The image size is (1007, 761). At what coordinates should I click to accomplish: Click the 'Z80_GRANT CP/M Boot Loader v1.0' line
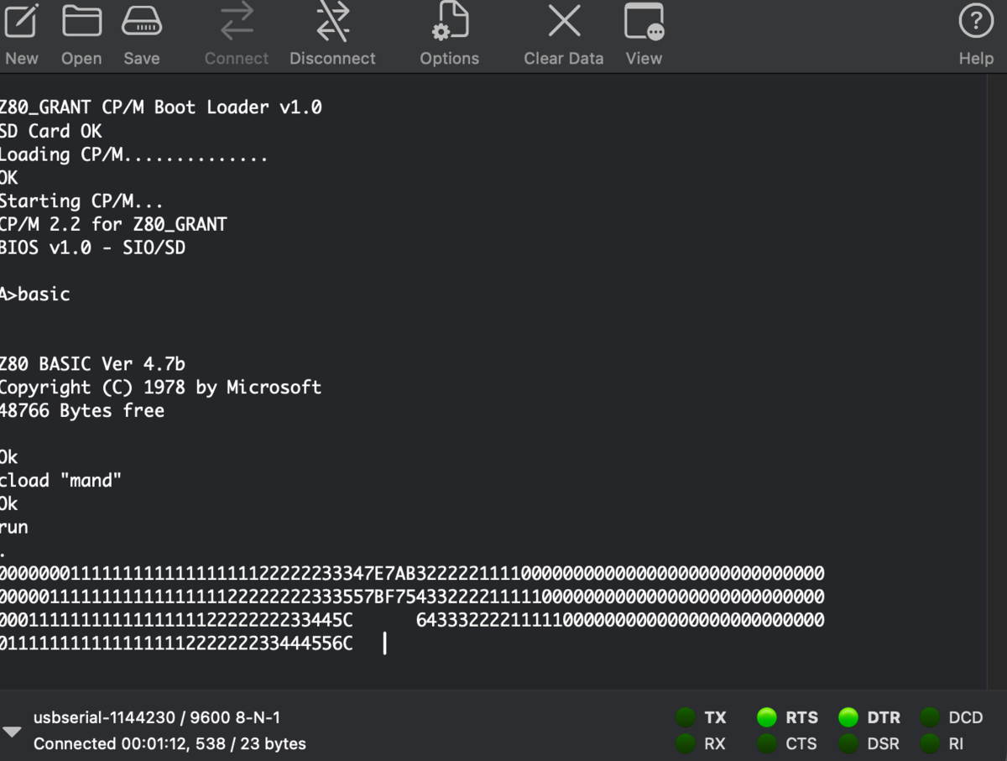pyautogui.click(x=160, y=107)
